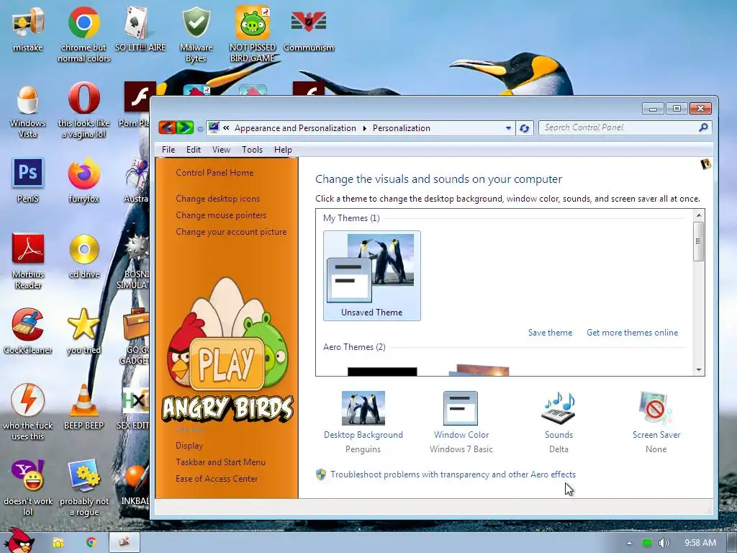Select the 'cd drive' disc icon
The image size is (737, 553).
pyautogui.click(x=83, y=256)
